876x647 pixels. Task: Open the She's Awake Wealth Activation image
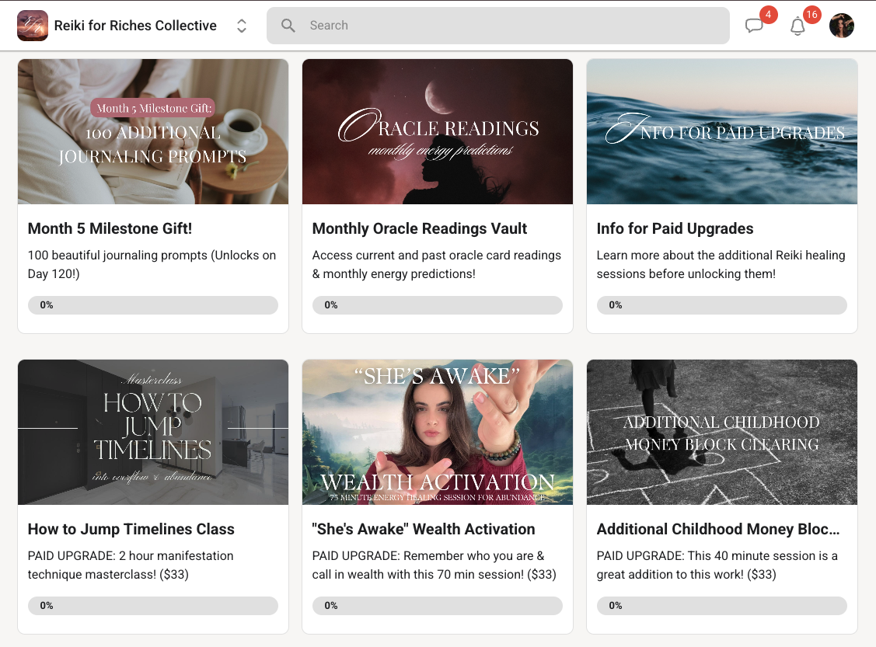tap(438, 432)
